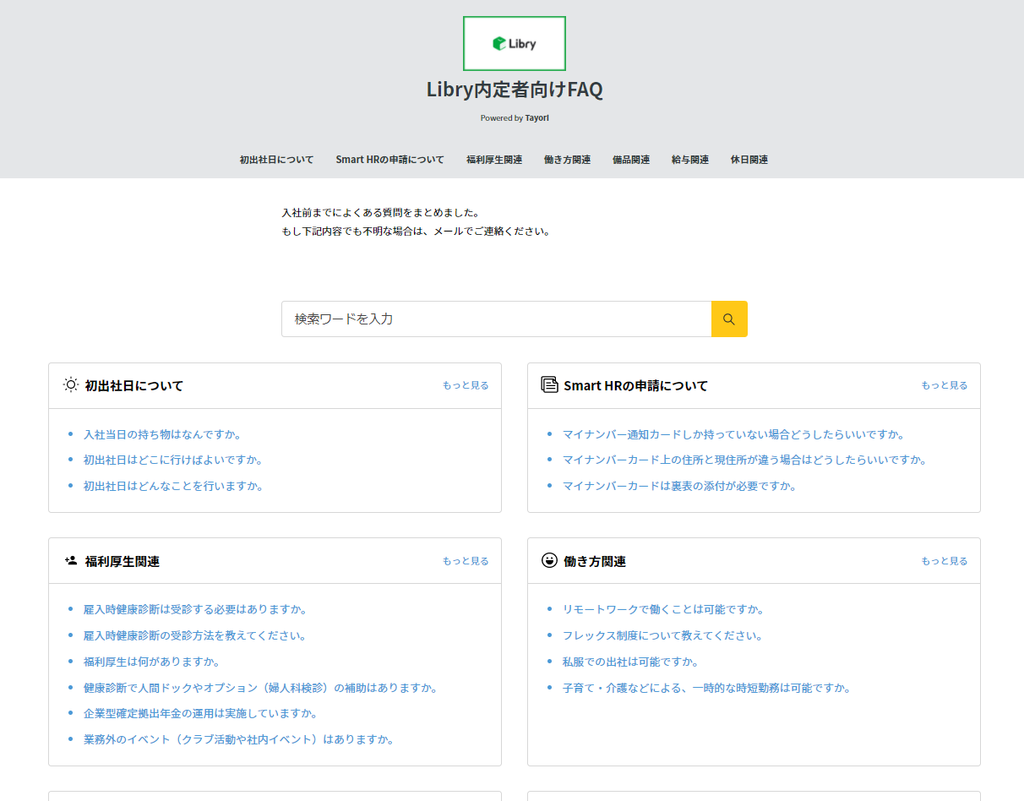Open 福利厚生関連 in the top navigation
The width and height of the screenshot is (1024, 801).
[x=494, y=160]
